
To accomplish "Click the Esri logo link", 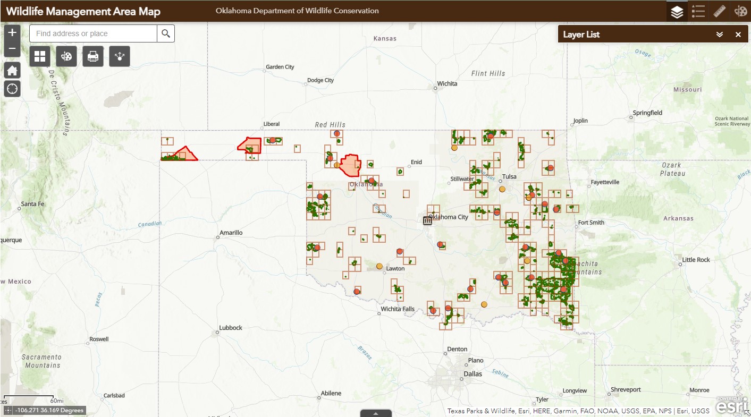I will coord(731,406).
